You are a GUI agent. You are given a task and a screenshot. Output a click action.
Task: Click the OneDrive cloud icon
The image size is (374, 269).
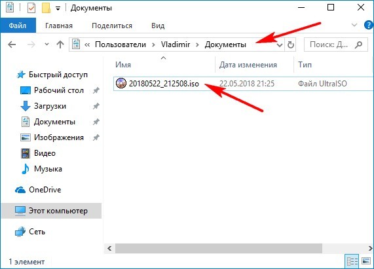(x=20, y=190)
